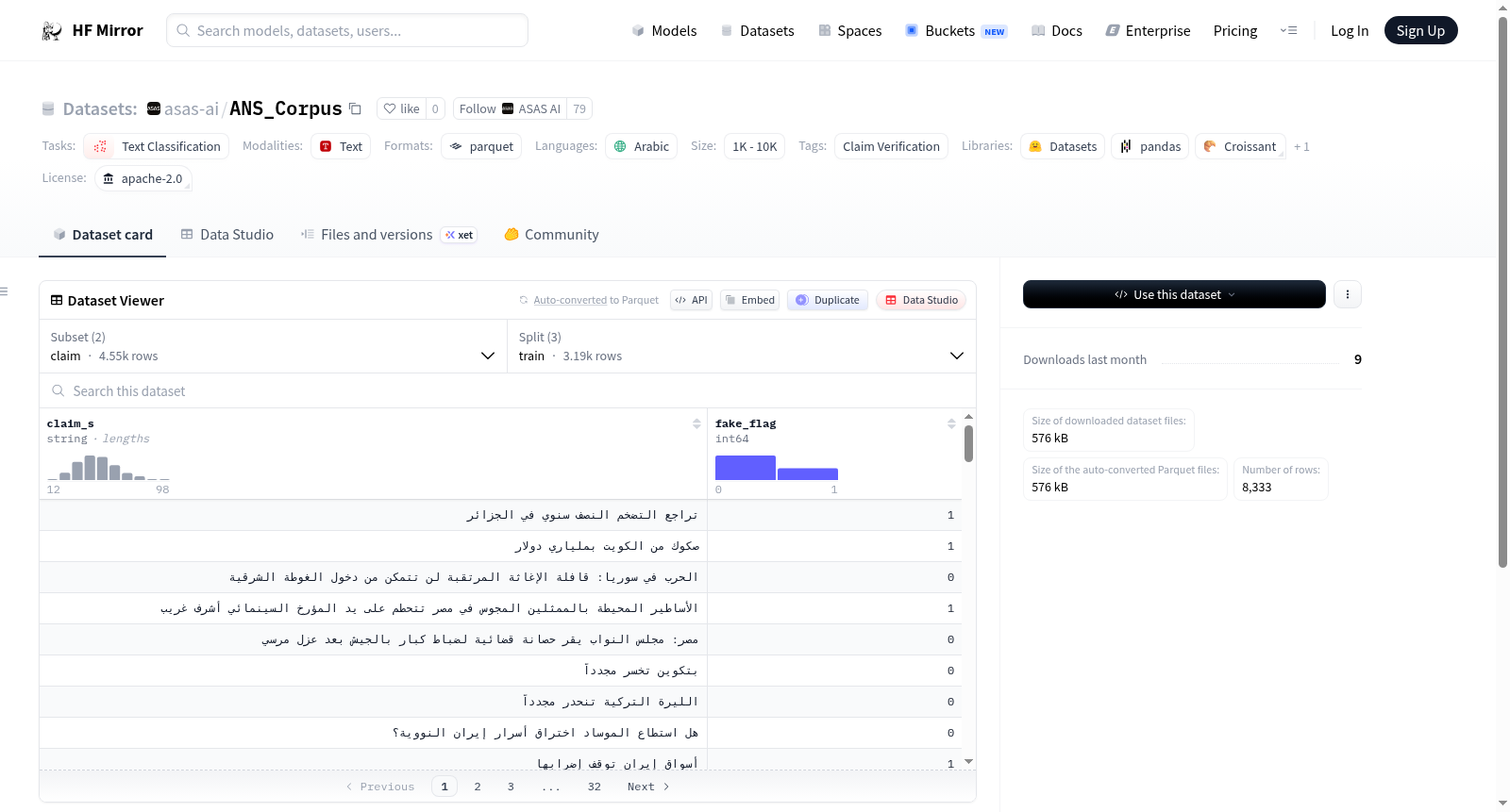Click the Arabic language tag
The image size is (1510, 812).
pyautogui.click(x=641, y=146)
